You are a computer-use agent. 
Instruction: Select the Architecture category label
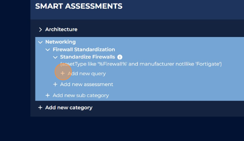click(61, 29)
